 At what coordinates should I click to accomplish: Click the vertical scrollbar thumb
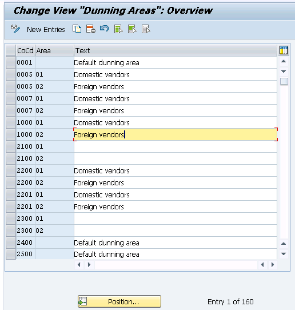pyautogui.click(x=284, y=81)
